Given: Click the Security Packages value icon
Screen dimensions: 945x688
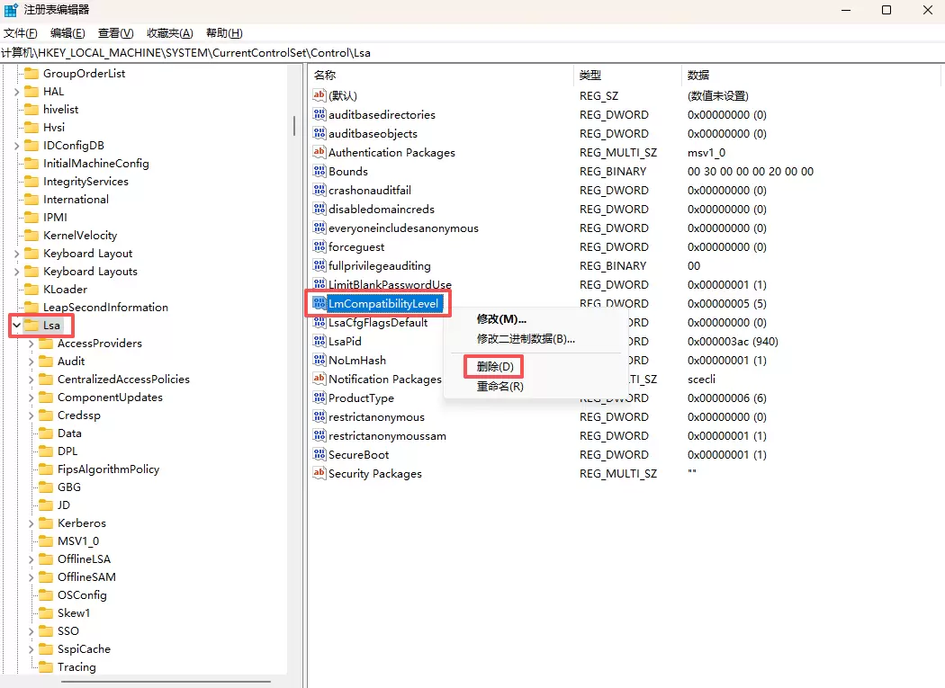Looking at the screenshot, I should pos(319,473).
